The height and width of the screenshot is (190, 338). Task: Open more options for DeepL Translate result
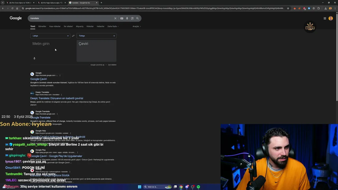click(62, 95)
